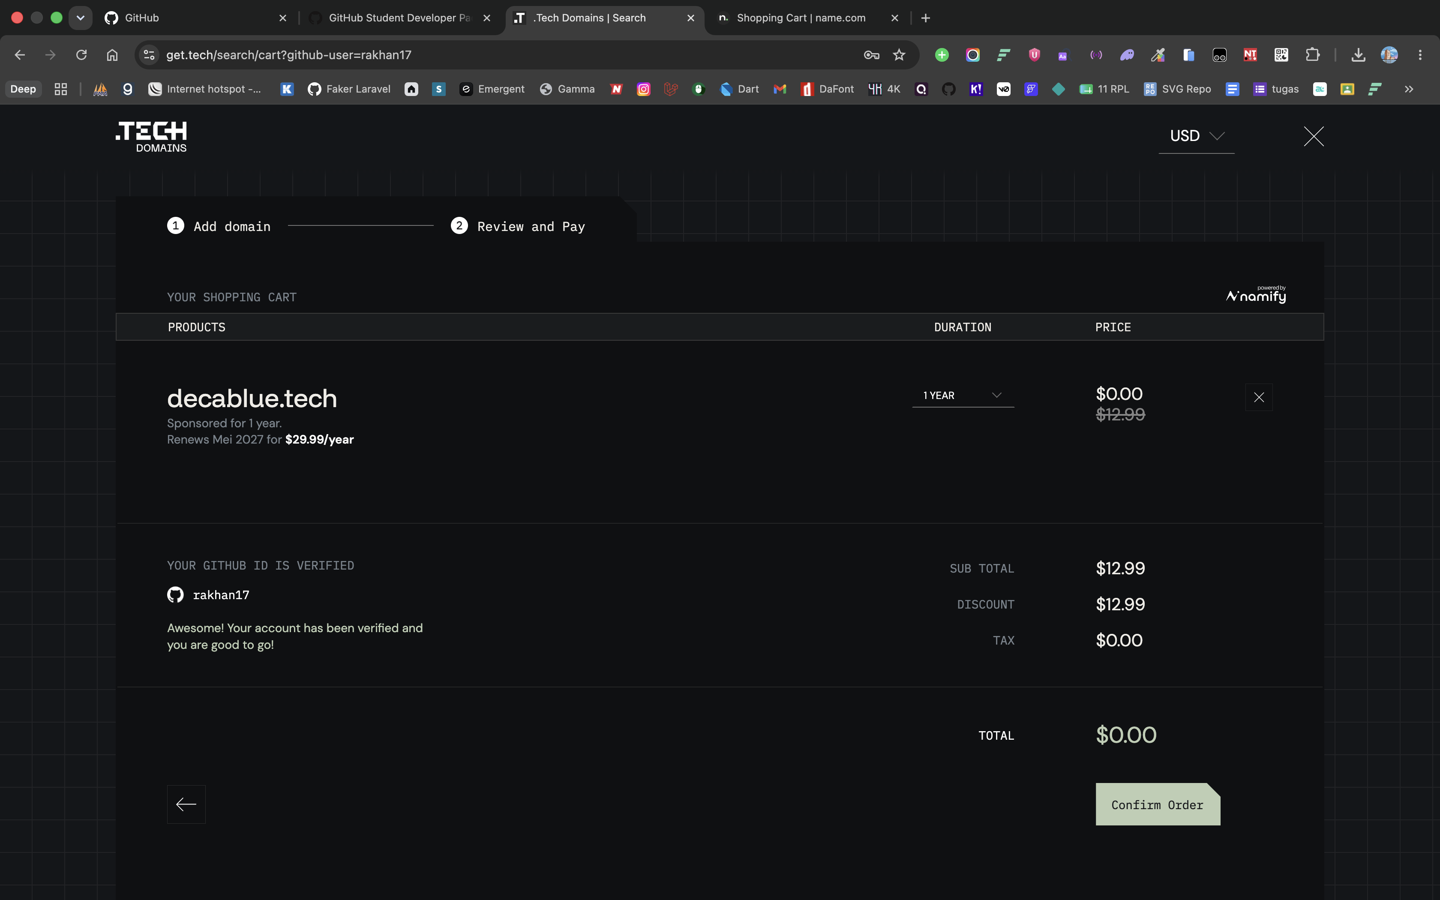1440x900 pixels.
Task: Open the Extensions puzzle icon
Action: tap(1312, 55)
